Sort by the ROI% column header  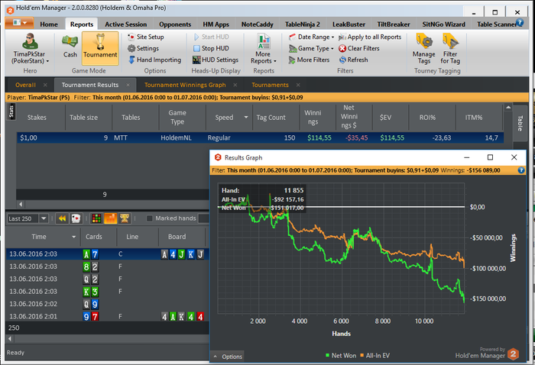point(427,118)
